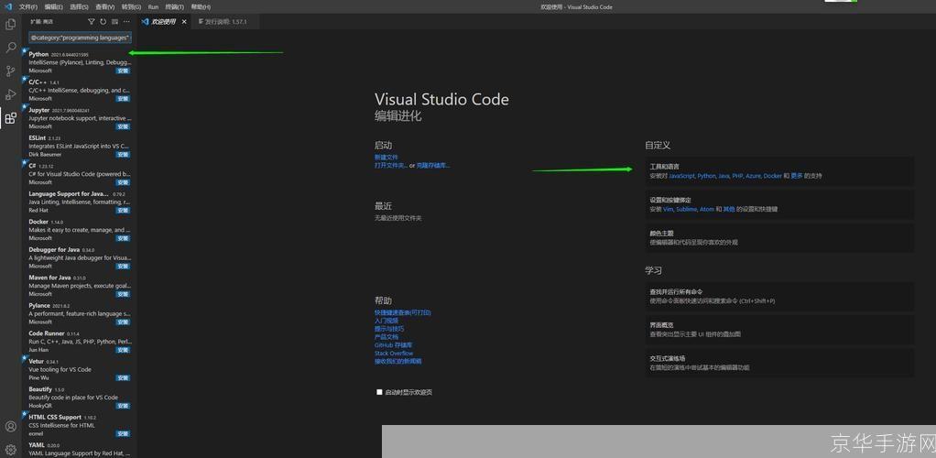
Task: Refresh the extensions list
Action: [103, 21]
